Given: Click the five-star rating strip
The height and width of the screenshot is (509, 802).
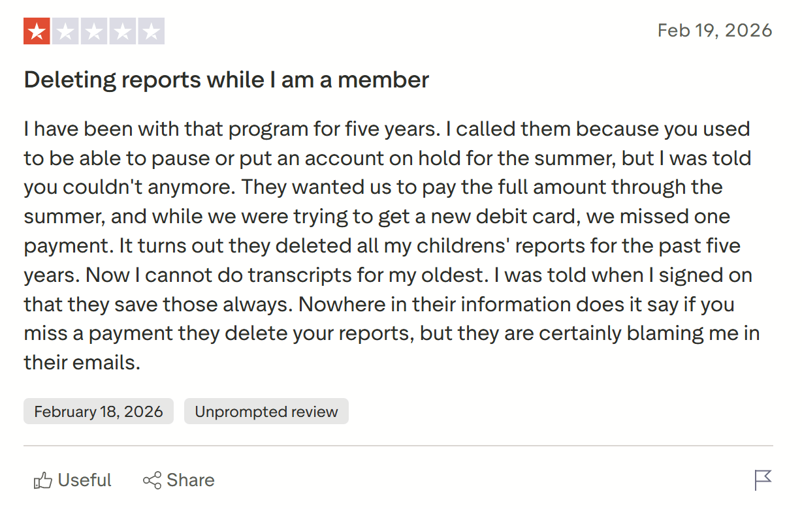Looking at the screenshot, I should 95,30.
